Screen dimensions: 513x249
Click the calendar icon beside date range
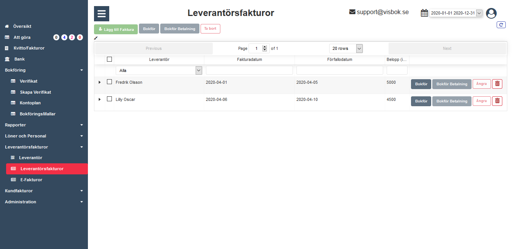(x=424, y=13)
